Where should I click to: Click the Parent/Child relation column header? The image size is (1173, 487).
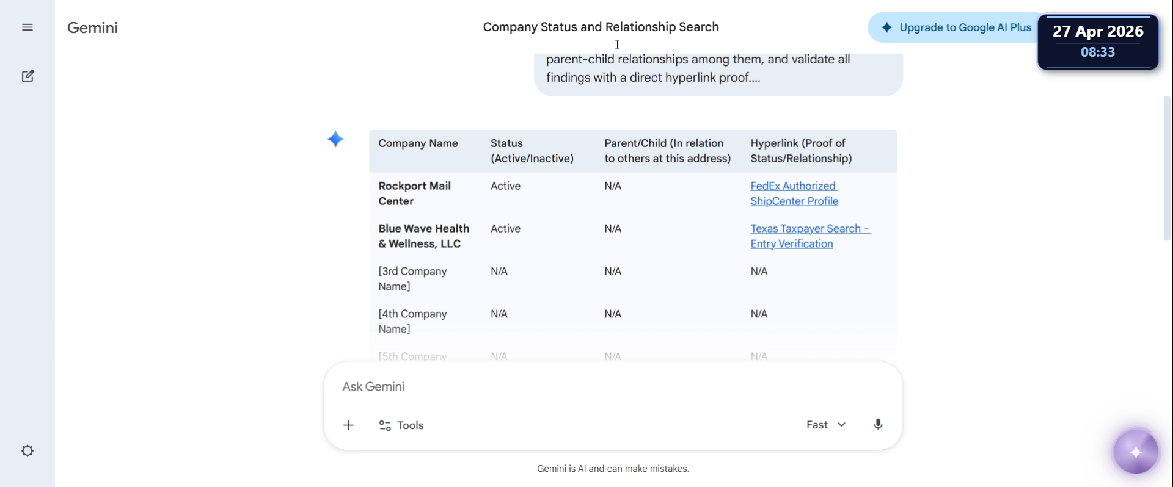click(668, 151)
